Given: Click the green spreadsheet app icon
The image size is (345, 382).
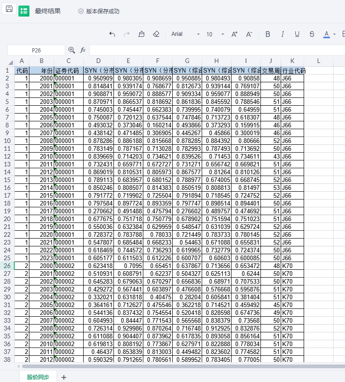Looking at the screenshot, I should click(x=24, y=11).
